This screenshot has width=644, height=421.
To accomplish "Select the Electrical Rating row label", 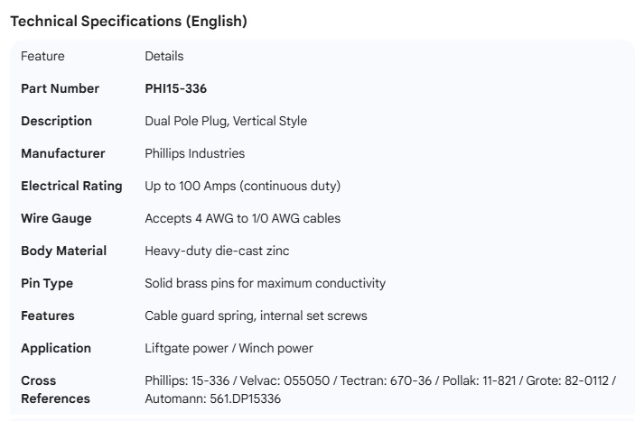I will 71,186.
